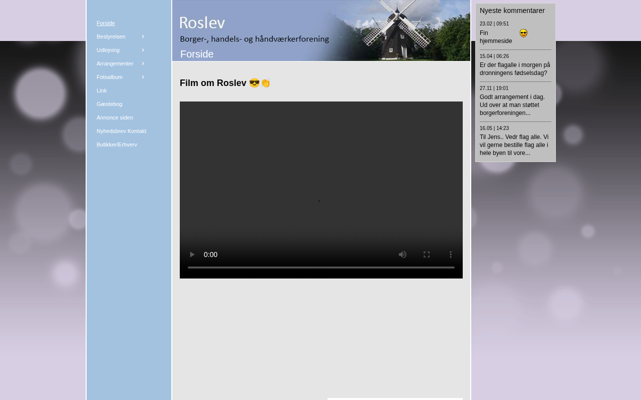Enter fullscreen mode on the video
This screenshot has width=641, height=400.
(427, 254)
